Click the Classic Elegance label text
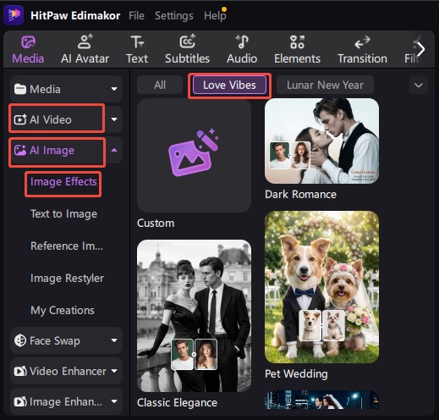The height and width of the screenshot is (420, 439). coord(177,403)
